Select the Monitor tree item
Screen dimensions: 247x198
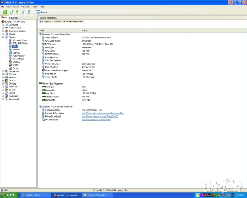click(16, 49)
